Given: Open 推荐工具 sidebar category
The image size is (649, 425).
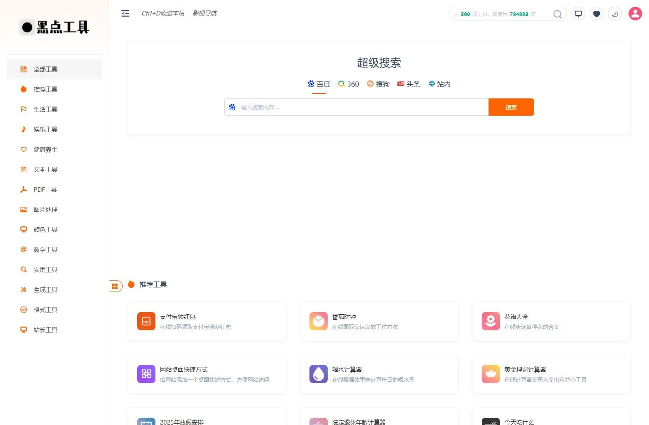Looking at the screenshot, I should pos(54,89).
